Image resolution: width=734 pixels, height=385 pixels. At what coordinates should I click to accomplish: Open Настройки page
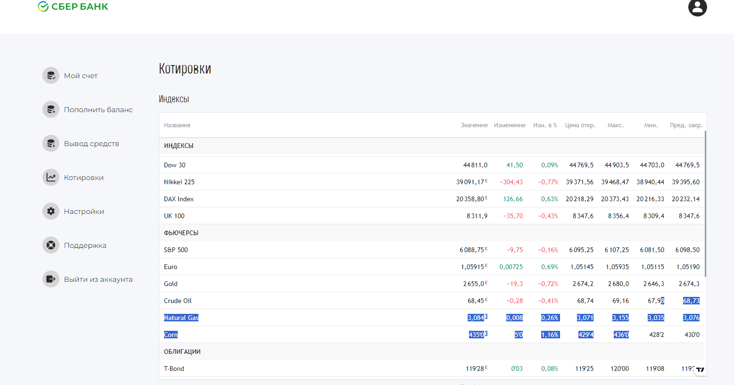[84, 212]
